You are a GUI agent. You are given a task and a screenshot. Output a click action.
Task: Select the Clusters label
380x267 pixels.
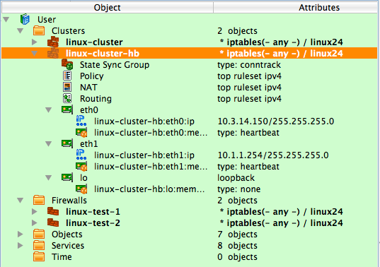[x=68, y=31]
